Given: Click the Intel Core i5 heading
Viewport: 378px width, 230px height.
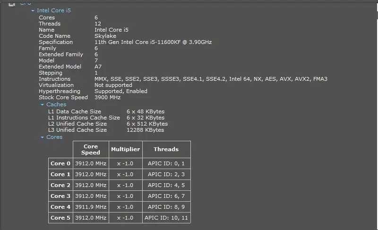Looking at the screenshot, I should click(54, 10).
